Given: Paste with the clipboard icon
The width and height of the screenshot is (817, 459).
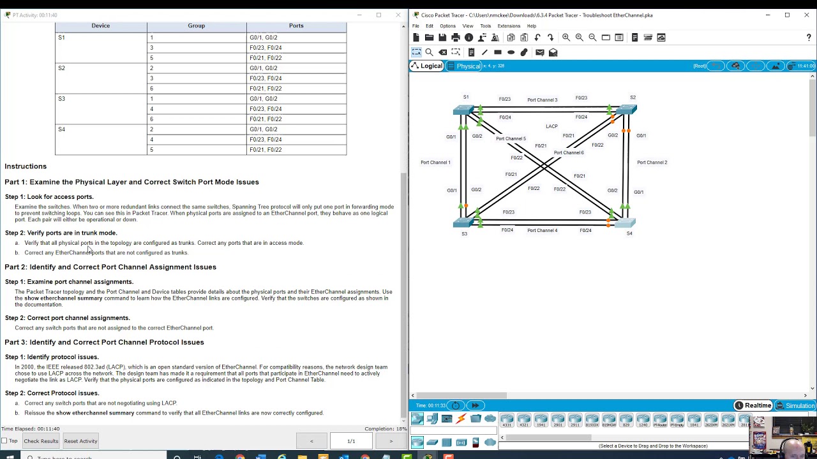Looking at the screenshot, I should pos(524,38).
